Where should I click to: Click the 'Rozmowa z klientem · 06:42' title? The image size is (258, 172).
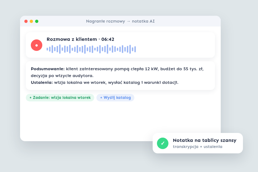click(x=80, y=39)
